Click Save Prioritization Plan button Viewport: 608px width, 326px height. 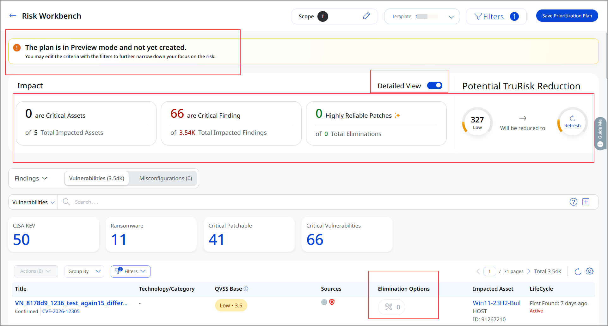click(x=567, y=16)
